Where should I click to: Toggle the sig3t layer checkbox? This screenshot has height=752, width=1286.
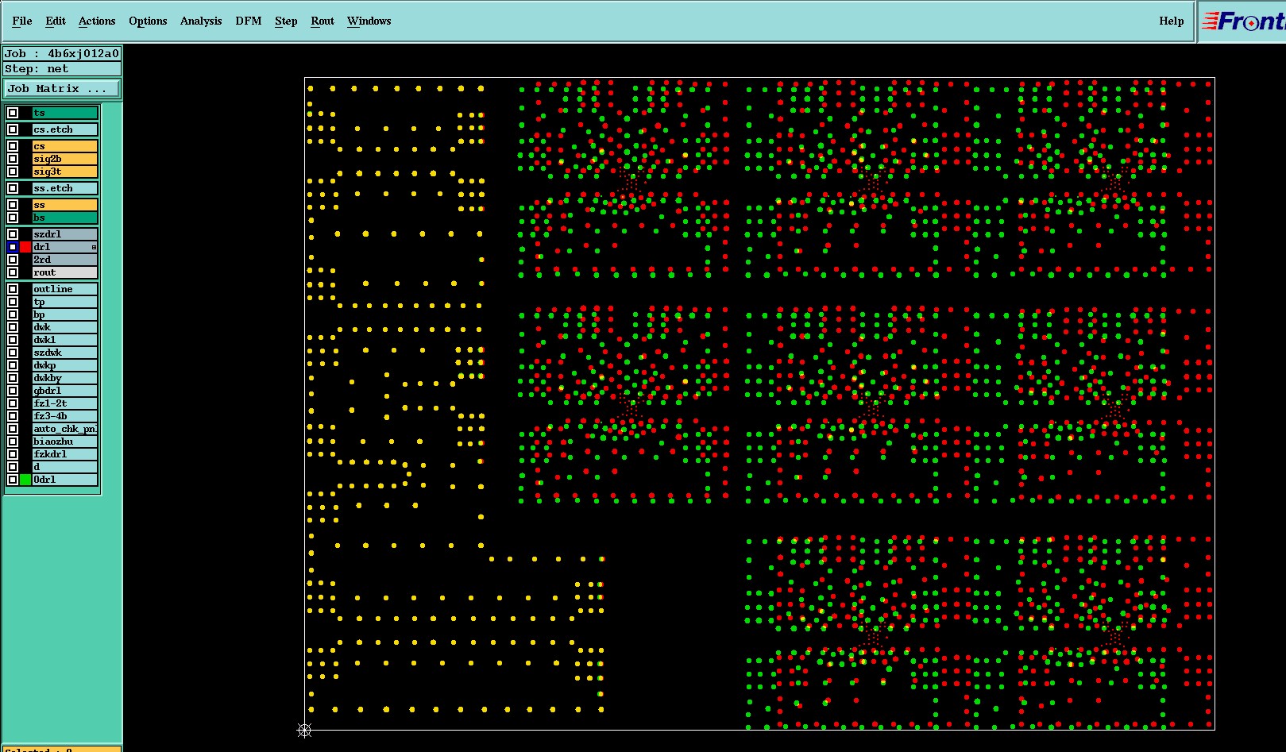tap(13, 172)
